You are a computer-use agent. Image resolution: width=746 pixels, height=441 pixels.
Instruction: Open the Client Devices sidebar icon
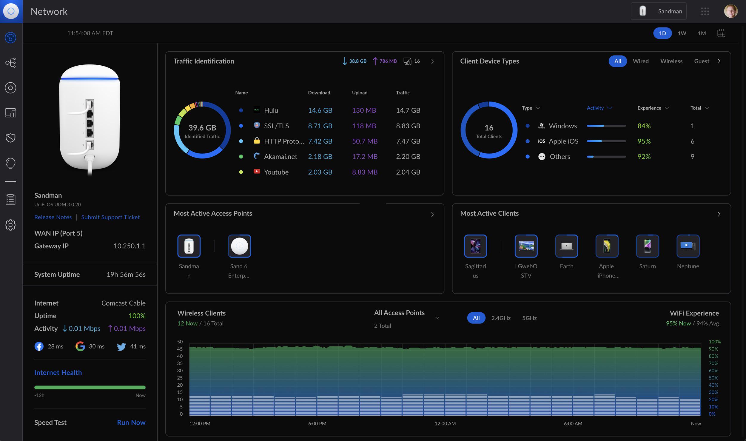pyautogui.click(x=10, y=113)
